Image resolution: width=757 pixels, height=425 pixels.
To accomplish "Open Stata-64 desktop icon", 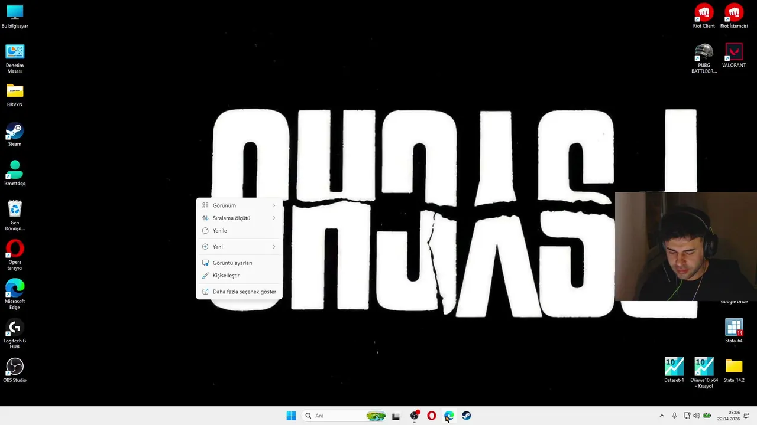I will (734, 331).
